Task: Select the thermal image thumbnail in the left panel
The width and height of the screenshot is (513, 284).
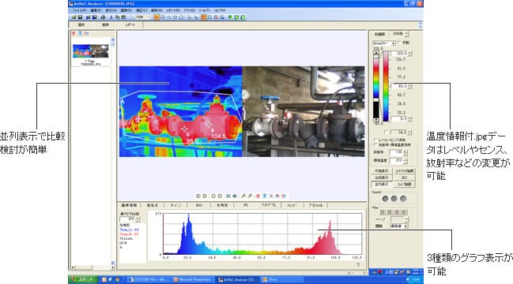Action: 90,51
